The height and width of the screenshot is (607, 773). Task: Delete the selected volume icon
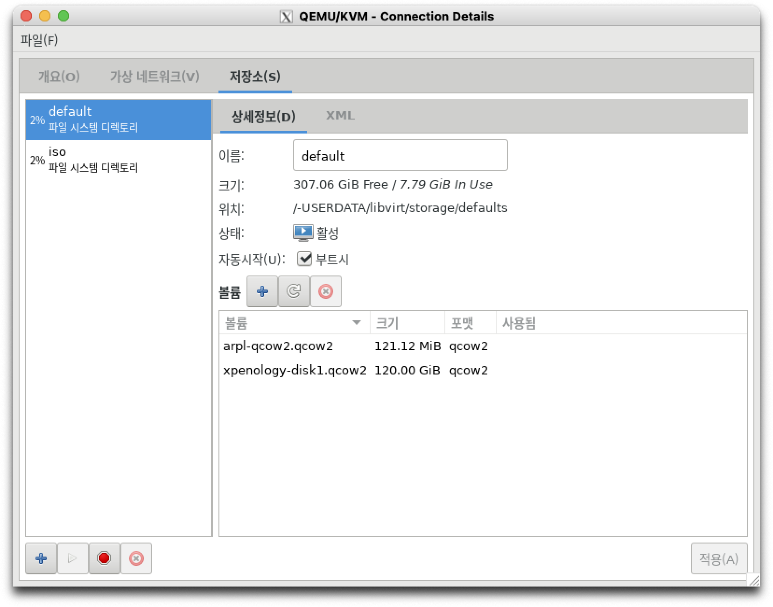point(325,291)
